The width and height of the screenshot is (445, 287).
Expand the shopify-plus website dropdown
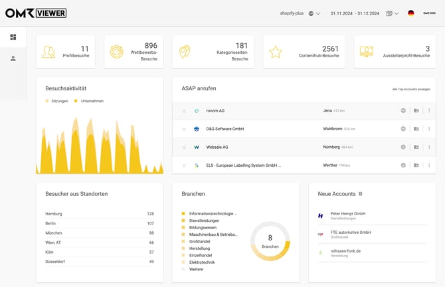[300, 13]
